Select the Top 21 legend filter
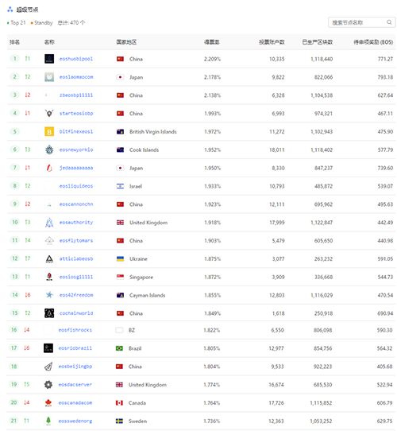 pyautogui.click(x=16, y=22)
